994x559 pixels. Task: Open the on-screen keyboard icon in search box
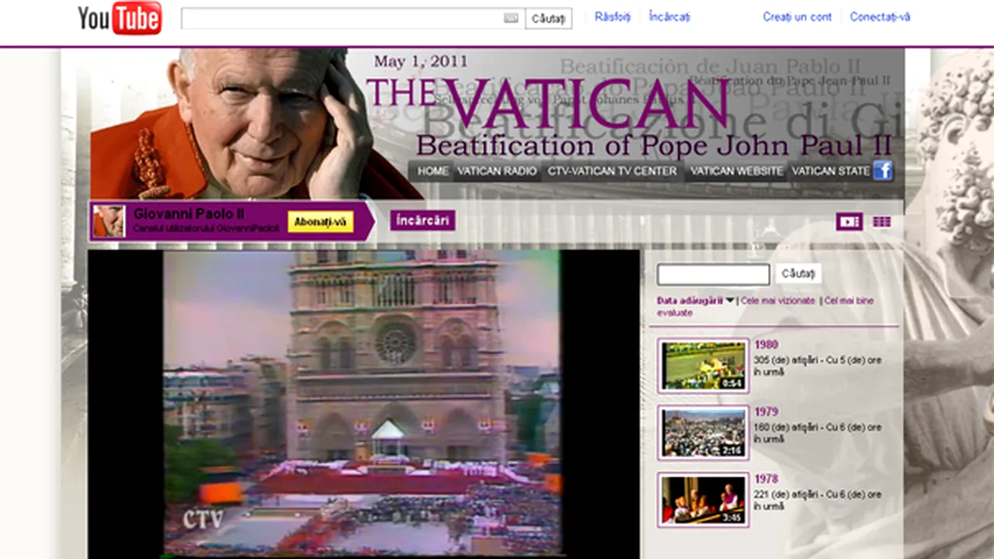click(x=510, y=18)
